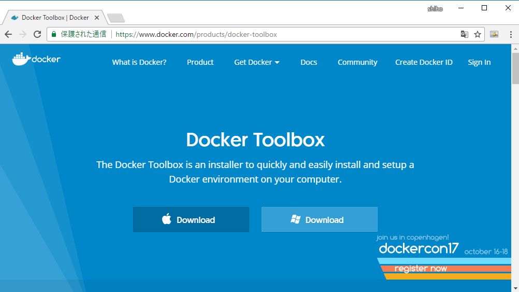The width and height of the screenshot is (519, 292).
Task: Click the join us in copenhagen! text
Action: coord(412,238)
